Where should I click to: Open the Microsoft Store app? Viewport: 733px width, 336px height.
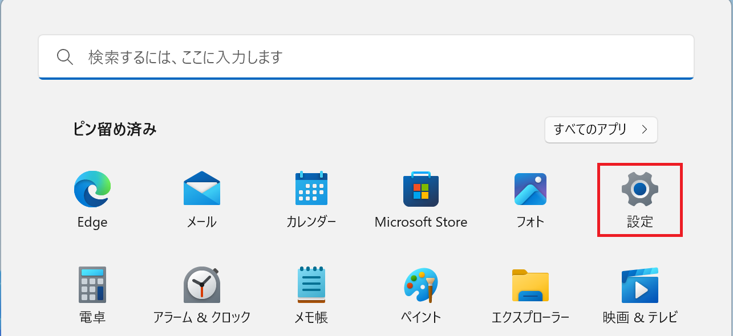click(x=421, y=189)
